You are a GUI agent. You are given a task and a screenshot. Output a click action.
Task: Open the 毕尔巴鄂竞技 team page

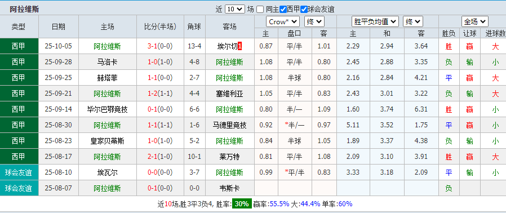(x=107, y=109)
